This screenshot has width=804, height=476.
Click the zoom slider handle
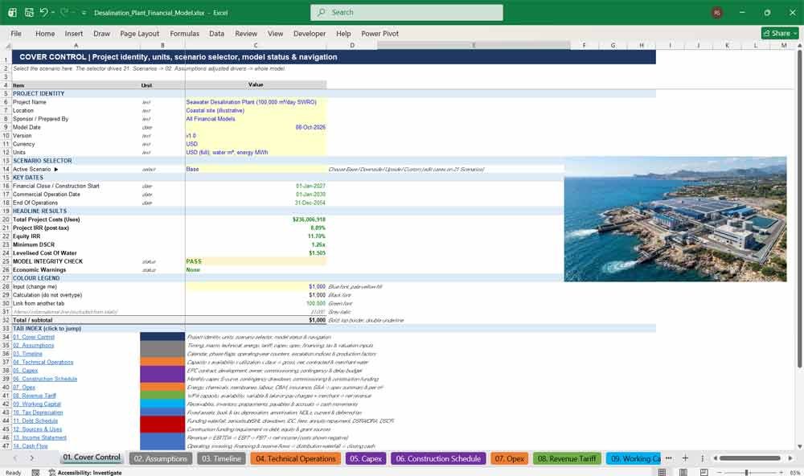pyautogui.click(x=747, y=473)
